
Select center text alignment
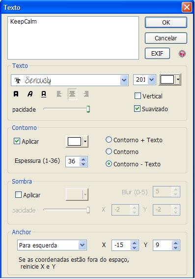tap(72, 94)
